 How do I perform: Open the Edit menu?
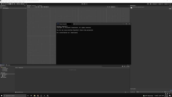tap(3, 2)
